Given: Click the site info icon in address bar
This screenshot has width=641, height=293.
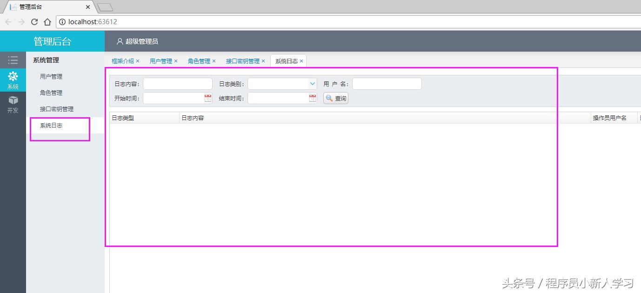Looking at the screenshot, I should tap(62, 21).
